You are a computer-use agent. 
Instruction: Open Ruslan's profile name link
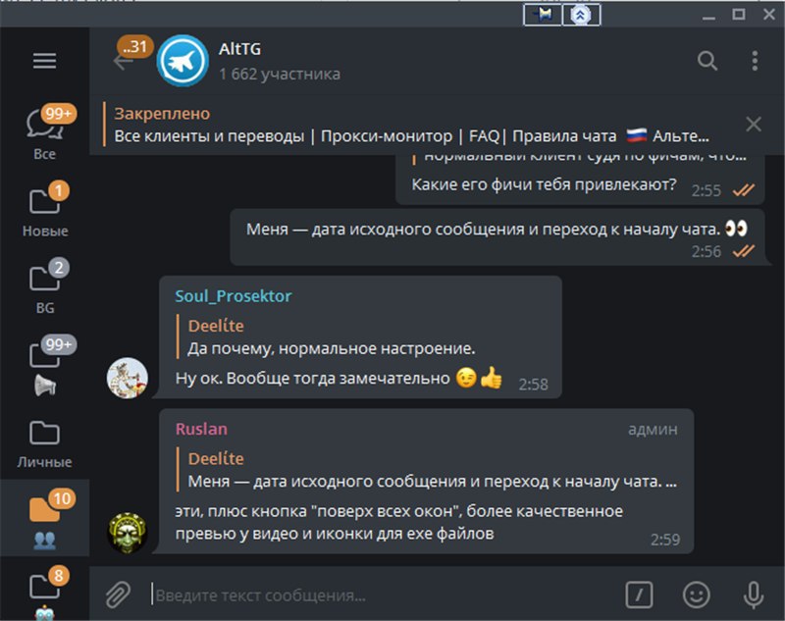tap(201, 429)
